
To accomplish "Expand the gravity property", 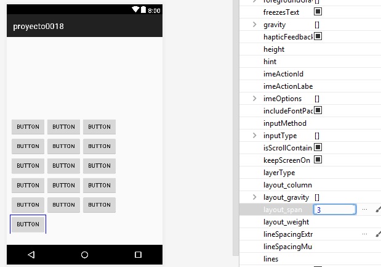I will [255, 24].
